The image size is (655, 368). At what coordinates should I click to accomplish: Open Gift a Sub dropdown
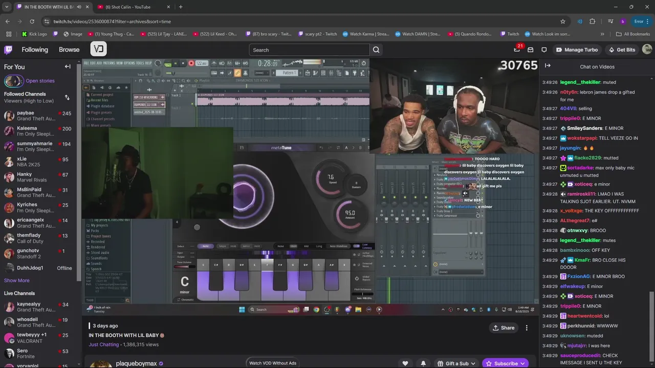click(456, 363)
